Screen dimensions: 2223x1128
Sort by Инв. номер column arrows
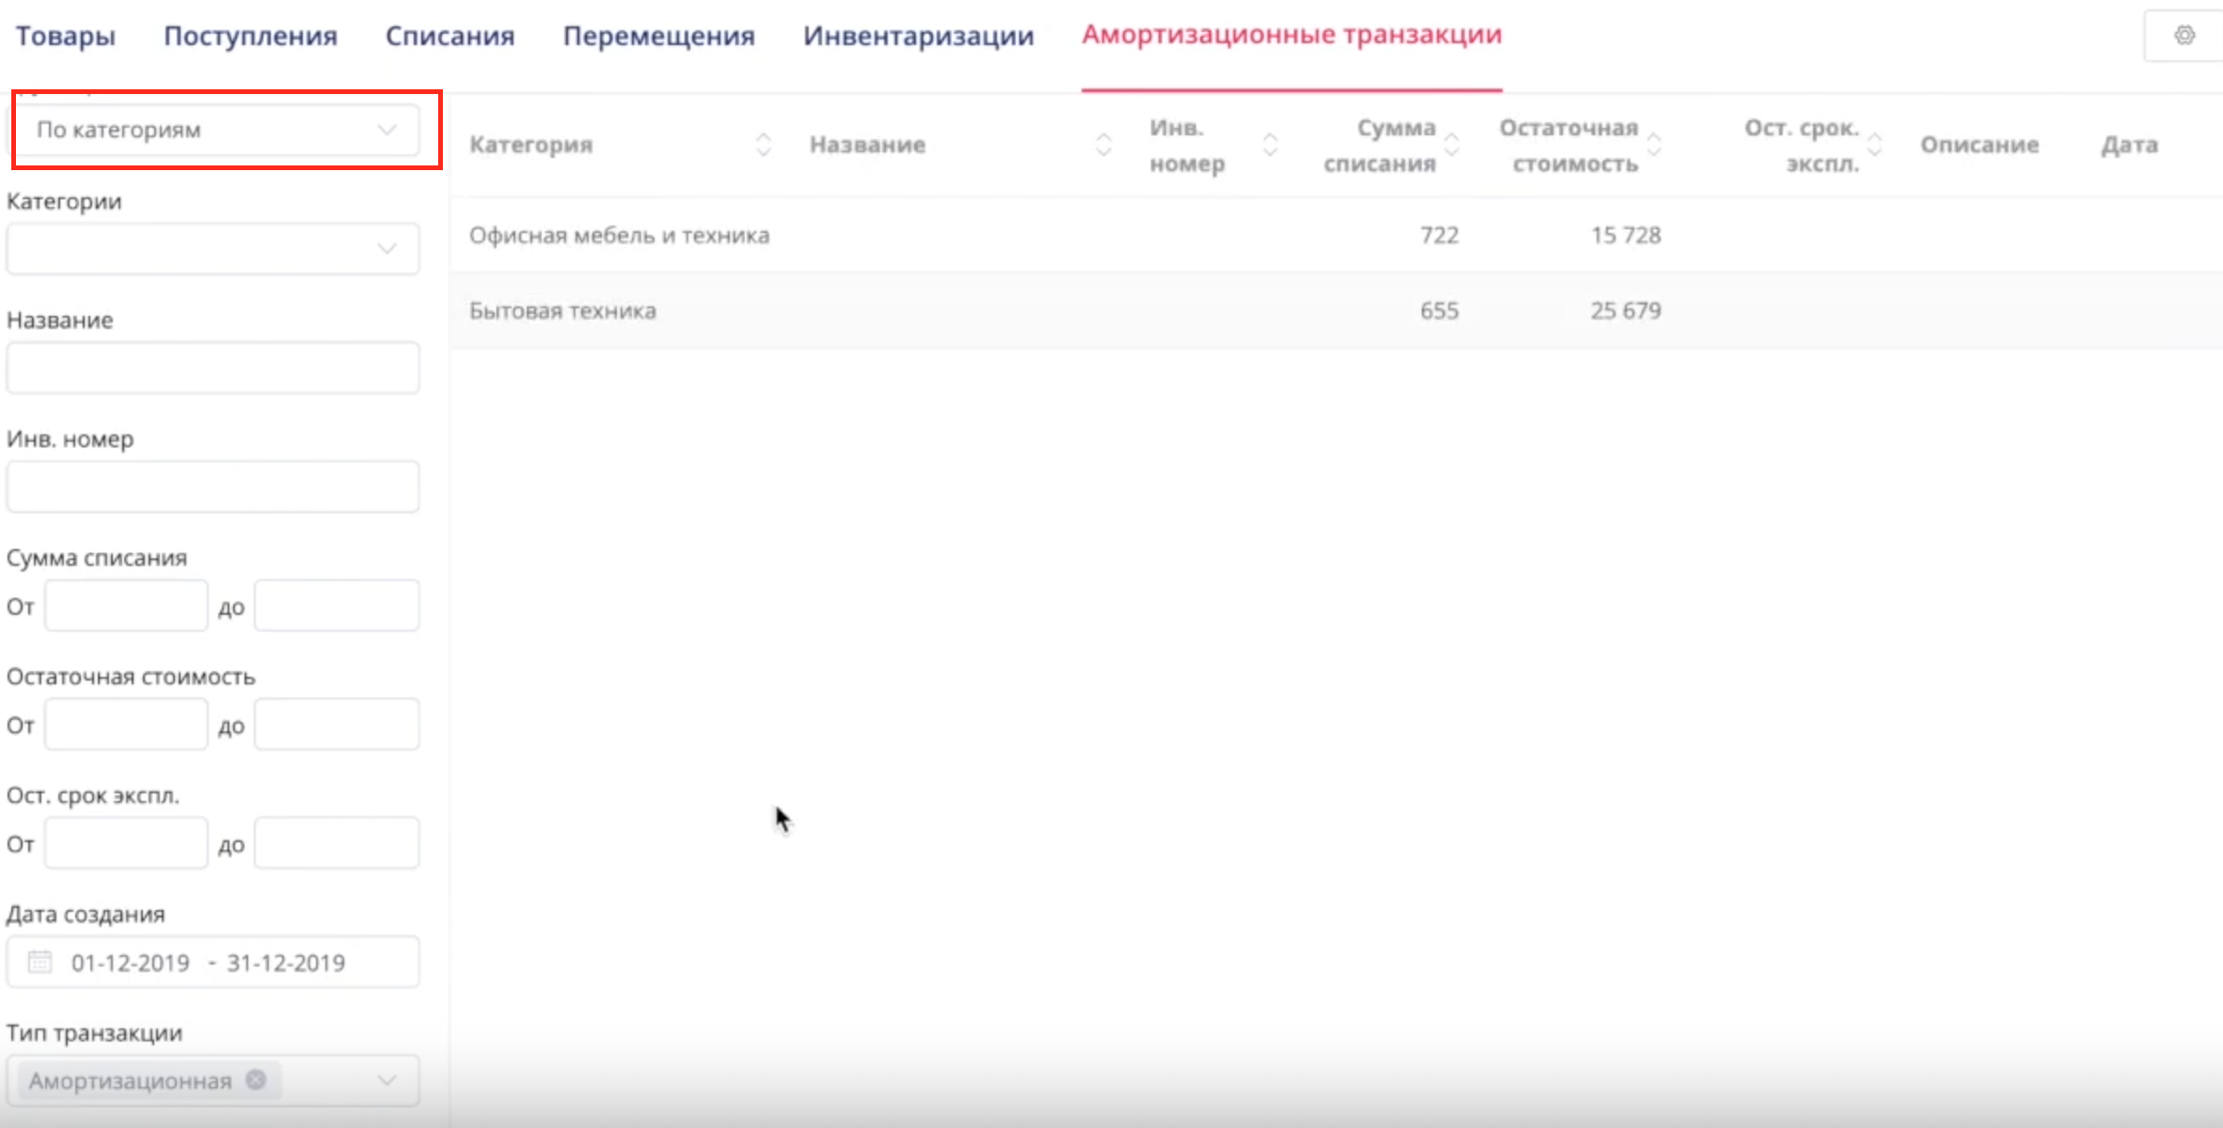click(x=1269, y=145)
